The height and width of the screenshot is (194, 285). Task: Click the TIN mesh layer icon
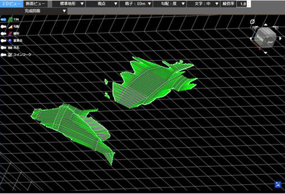tap(11, 19)
